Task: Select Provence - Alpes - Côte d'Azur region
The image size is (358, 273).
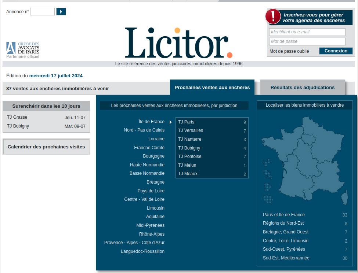Action: pos(134,243)
